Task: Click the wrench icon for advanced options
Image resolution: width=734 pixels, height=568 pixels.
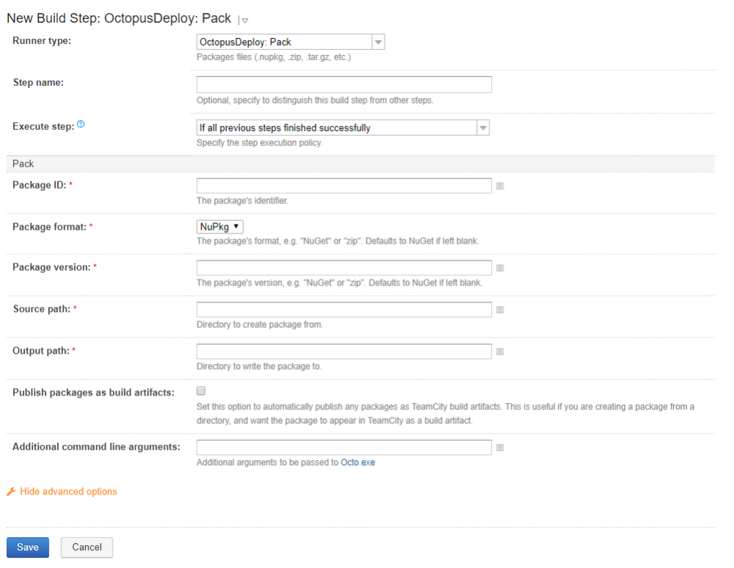Action: (x=11, y=492)
